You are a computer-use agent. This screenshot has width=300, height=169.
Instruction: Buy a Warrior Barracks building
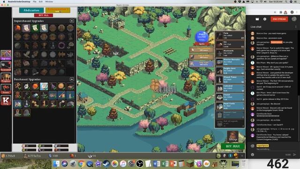[230, 62]
